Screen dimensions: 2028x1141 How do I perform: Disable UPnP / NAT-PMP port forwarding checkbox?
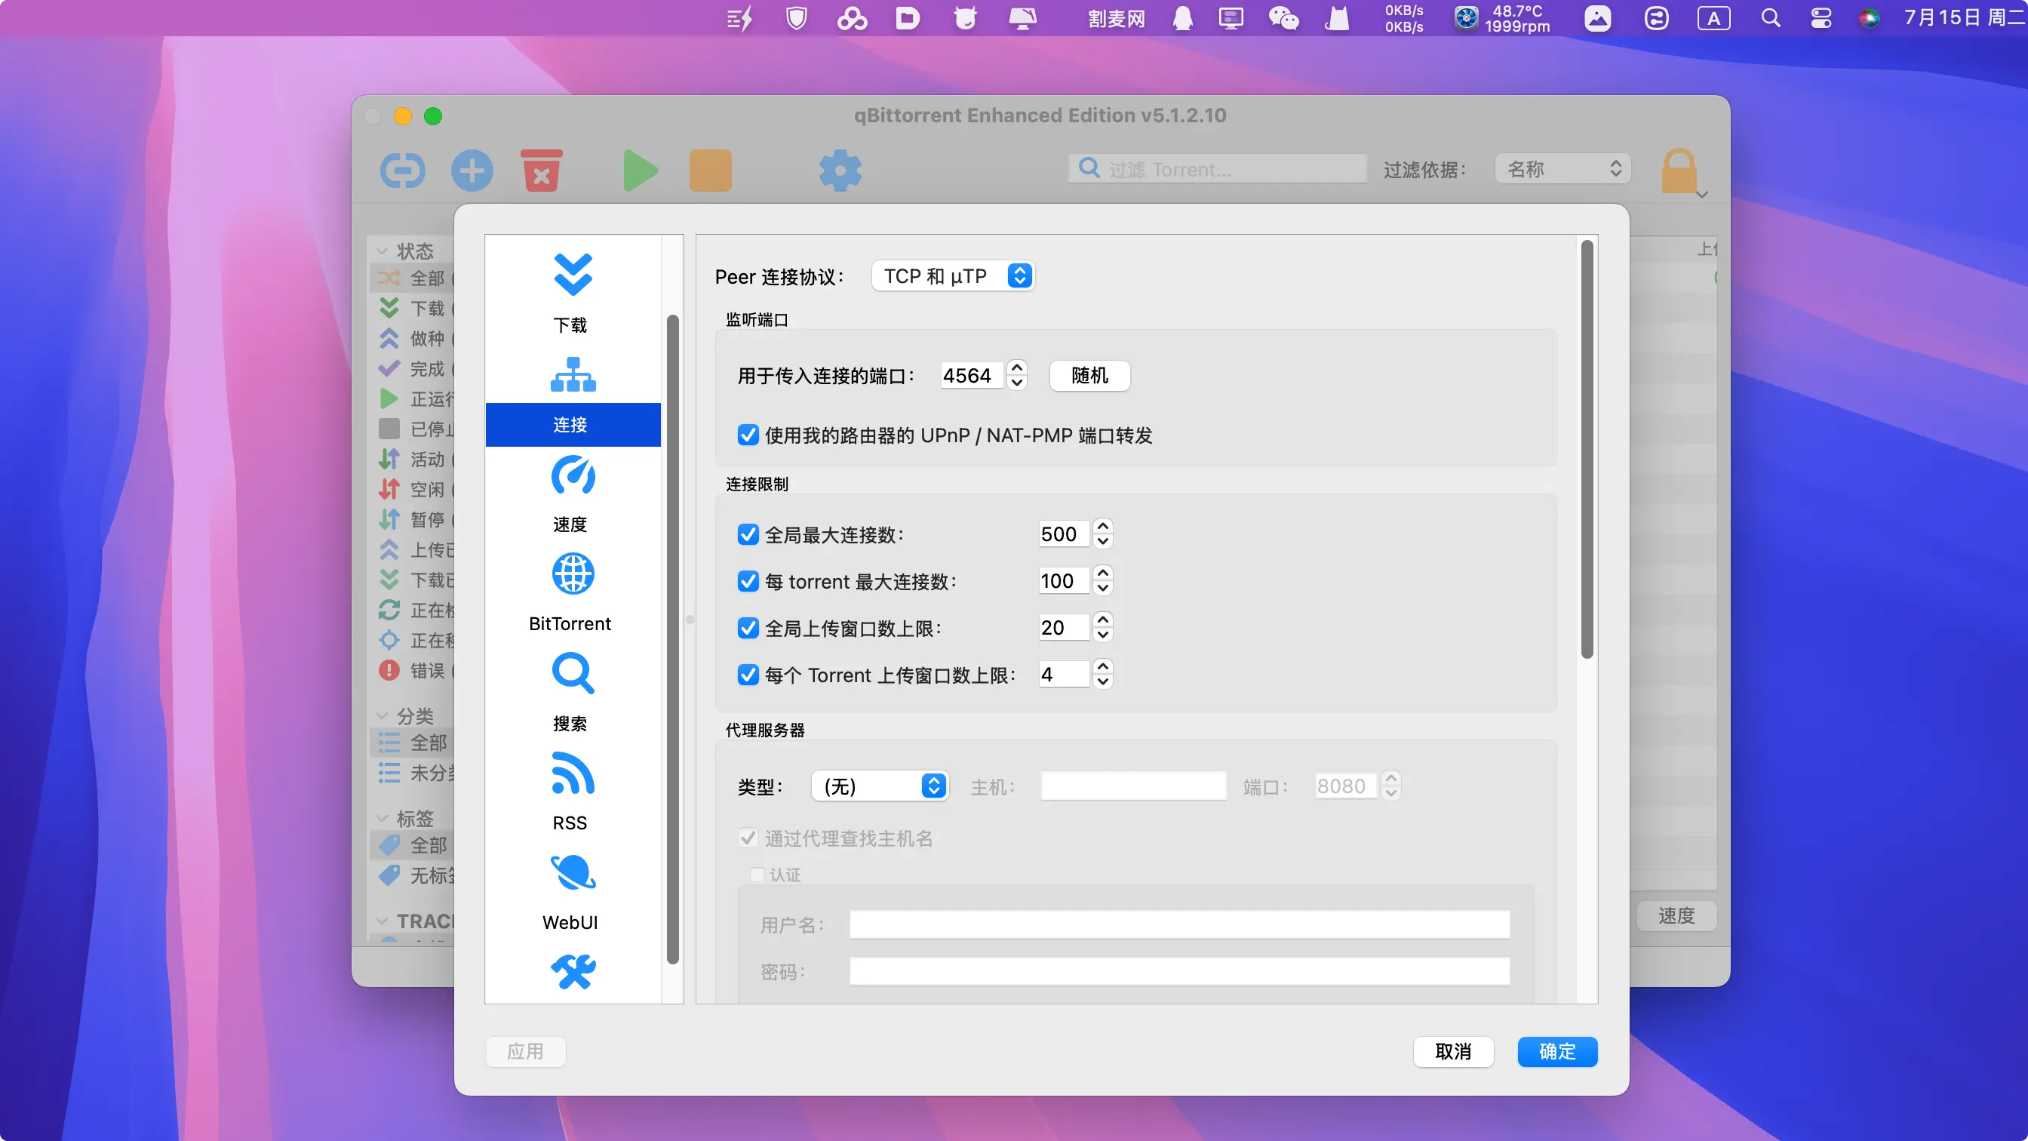click(x=748, y=435)
